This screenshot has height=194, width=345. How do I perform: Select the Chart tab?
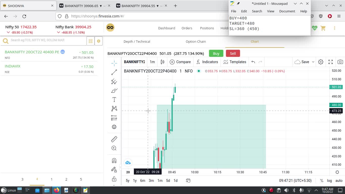pyautogui.click(x=255, y=41)
